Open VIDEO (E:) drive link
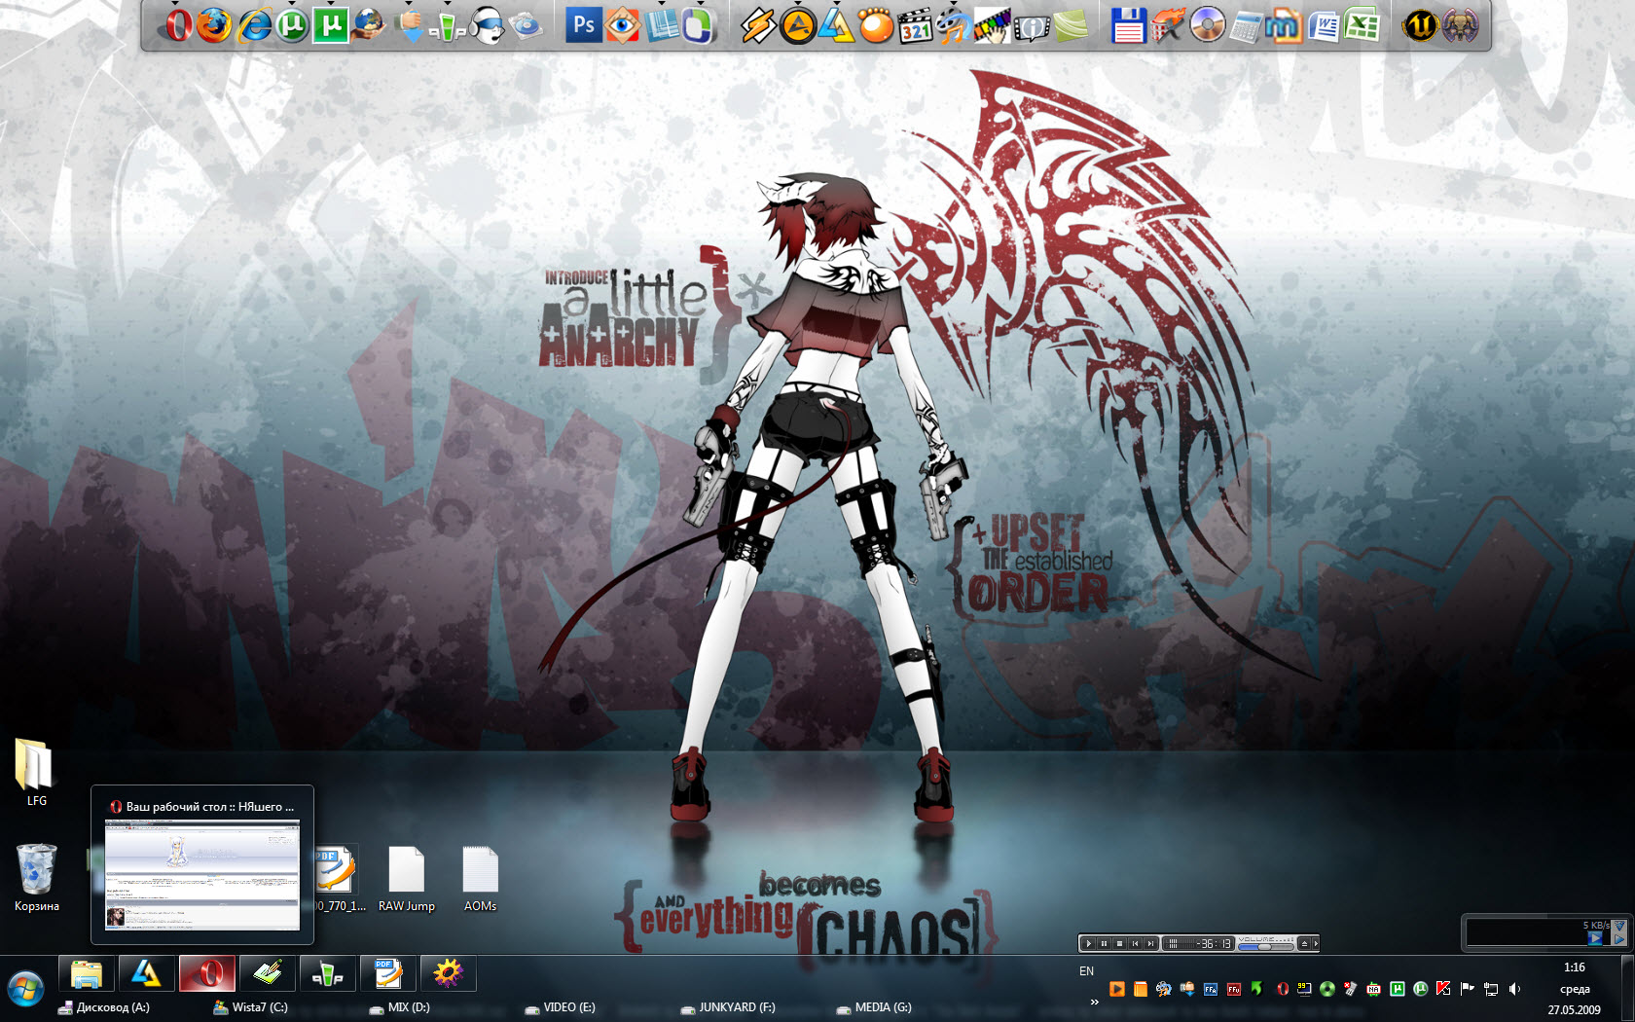The width and height of the screenshot is (1635, 1022). pos(560,1007)
